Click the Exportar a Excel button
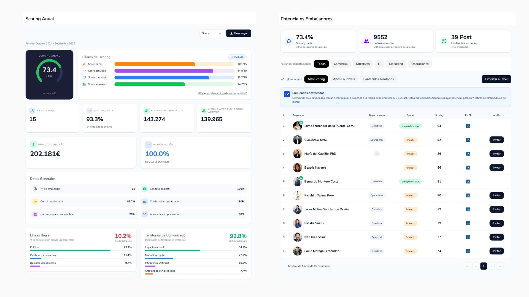 496,79
